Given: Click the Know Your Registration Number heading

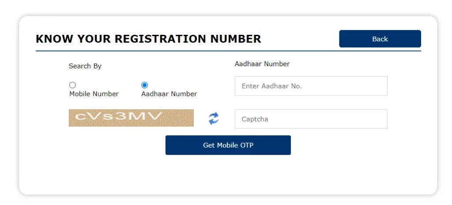Looking at the screenshot, I should (x=148, y=39).
